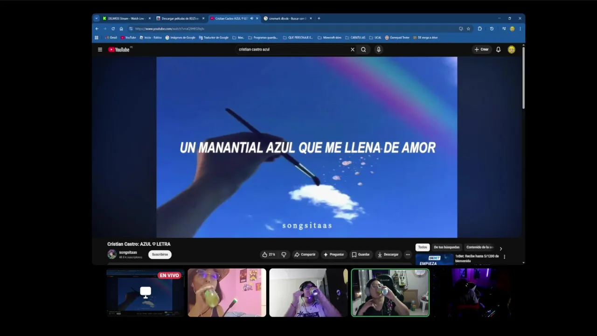The image size is (597, 336).
Task: Click the Descargar download button
Action: pos(388,254)
